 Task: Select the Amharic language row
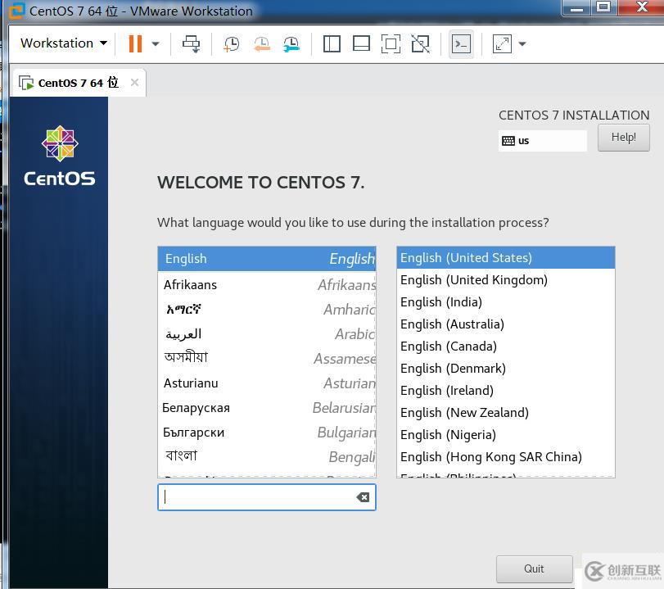click(x=267, y=310)
